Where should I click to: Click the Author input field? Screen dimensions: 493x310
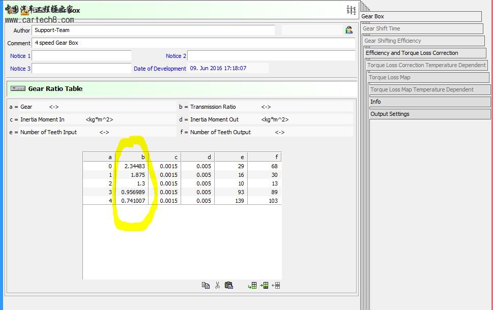pyautogui.click(x=153, y=30)
